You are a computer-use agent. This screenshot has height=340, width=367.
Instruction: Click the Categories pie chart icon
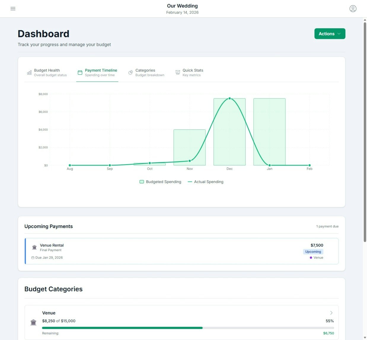130,72
